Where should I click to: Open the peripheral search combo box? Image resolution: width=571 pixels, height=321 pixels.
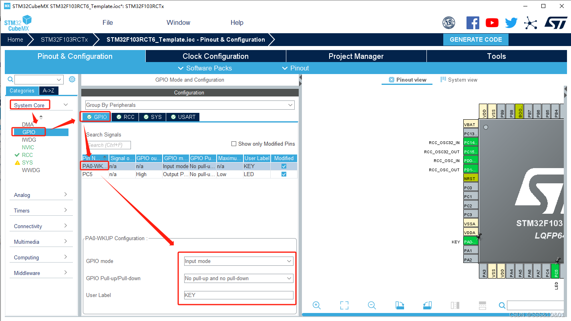click(x=39, y=80)
